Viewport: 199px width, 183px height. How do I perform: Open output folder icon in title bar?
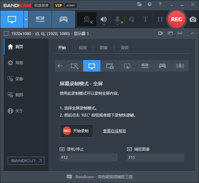pyautogui.click(x=139, y=4)
